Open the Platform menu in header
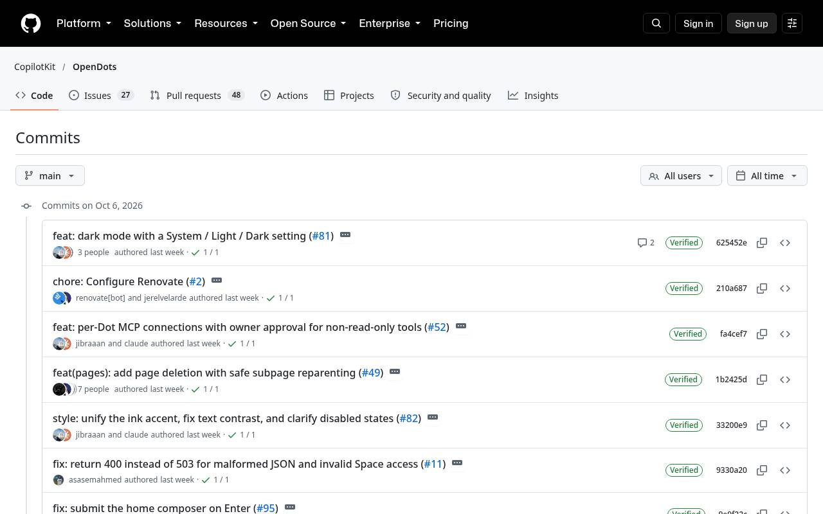Viewport: 823px width, 514px height. click(x=84, y=23)
